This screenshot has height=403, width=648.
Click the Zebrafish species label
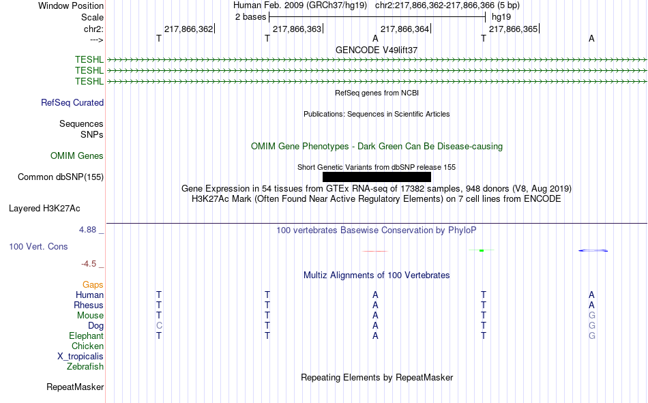(85, 366)
